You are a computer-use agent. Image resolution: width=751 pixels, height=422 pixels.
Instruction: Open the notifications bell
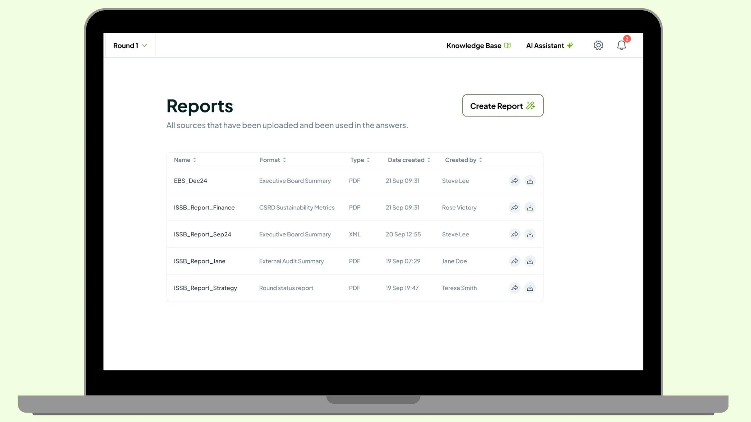621,45
